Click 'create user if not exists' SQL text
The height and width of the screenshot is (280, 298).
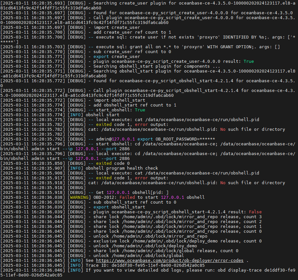(162, 37)
